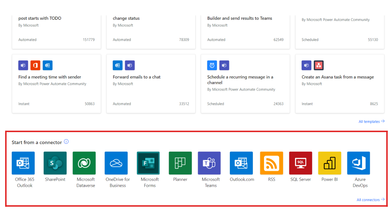Open the All connectors link
This screenshot has width=392, height=220.
371,200
